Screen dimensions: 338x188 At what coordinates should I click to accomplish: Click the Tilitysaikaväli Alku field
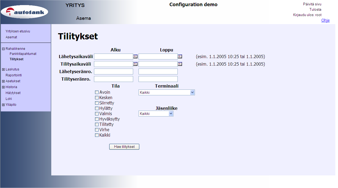click(x=114, y=64)
